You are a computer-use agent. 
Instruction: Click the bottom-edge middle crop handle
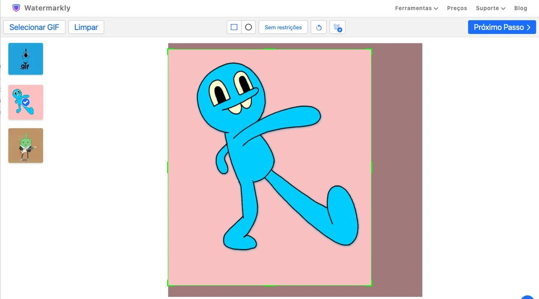pos(269,285)
